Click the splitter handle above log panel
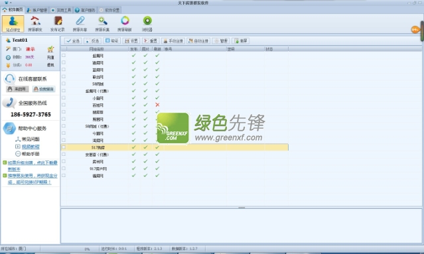Viewport: 424px width, 254px height. pyautogui.click(x=242, y=208)
